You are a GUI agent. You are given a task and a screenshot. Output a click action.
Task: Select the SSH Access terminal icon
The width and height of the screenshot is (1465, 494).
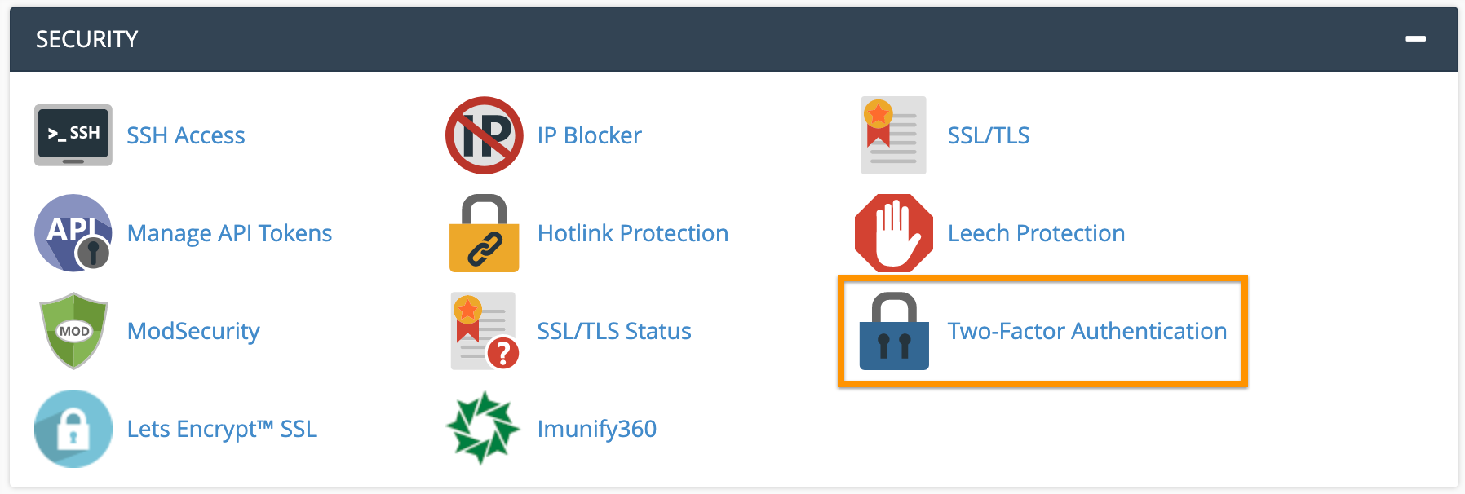click(x=73, y=135)
